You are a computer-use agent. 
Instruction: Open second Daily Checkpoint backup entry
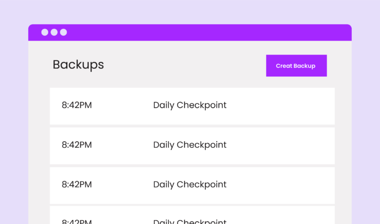[190, 145]
